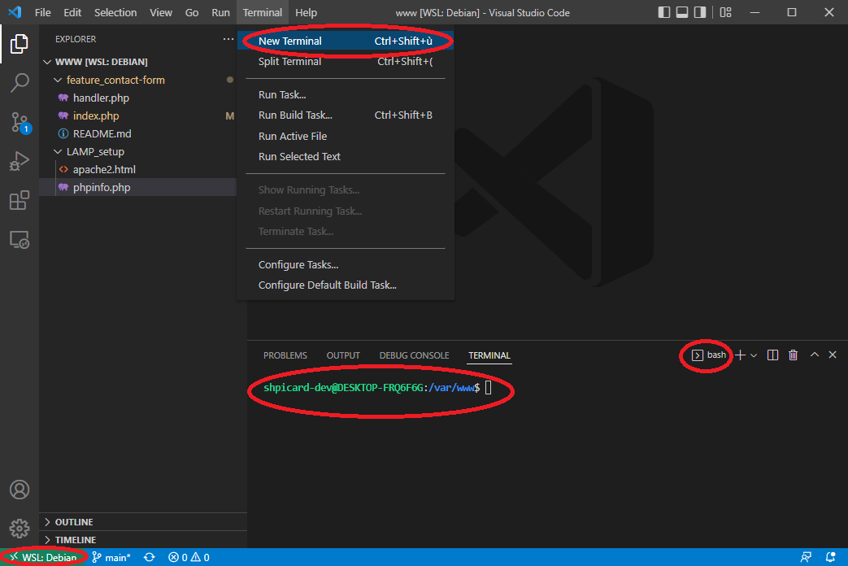
Task: Choose Run Task... from the menu
Action: pos(346,94)
